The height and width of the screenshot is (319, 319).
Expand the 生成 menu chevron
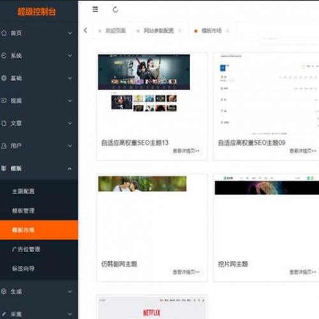tap(70, 292)
